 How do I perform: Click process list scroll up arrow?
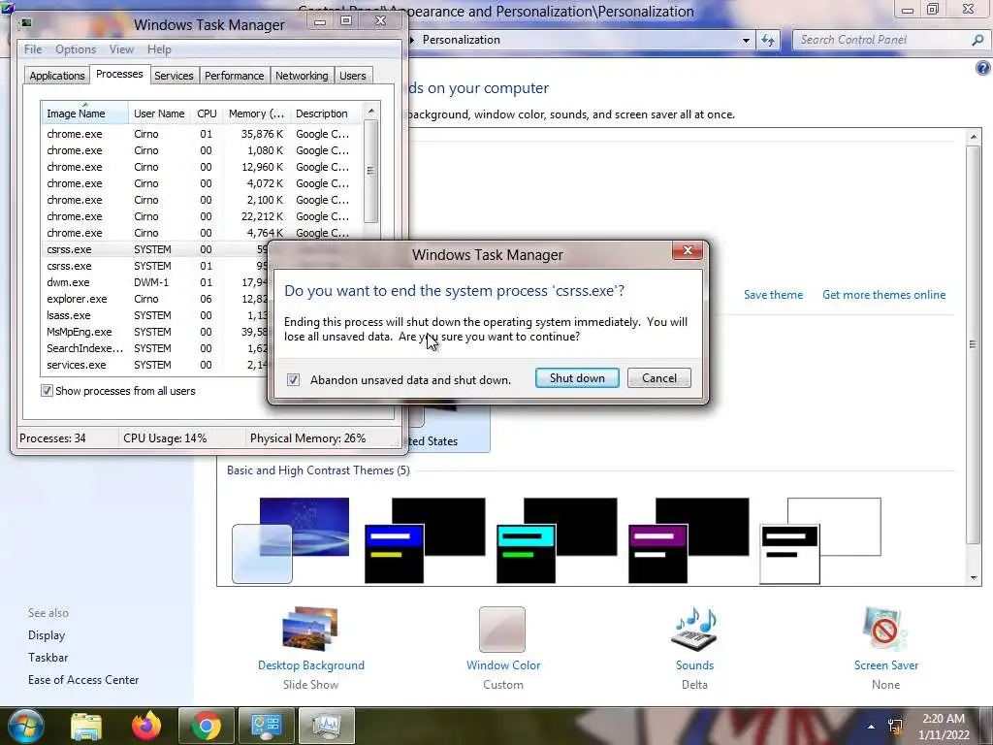point(371,111)
